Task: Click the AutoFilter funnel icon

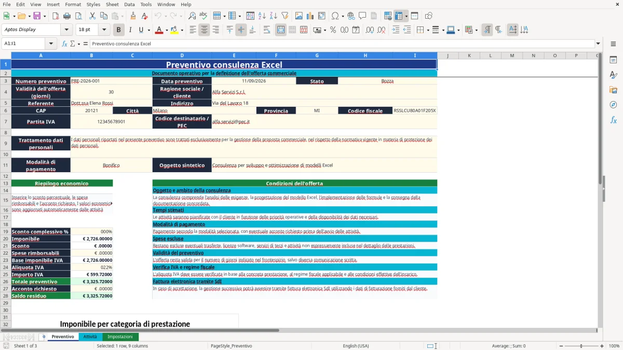Action: [285, 16]
